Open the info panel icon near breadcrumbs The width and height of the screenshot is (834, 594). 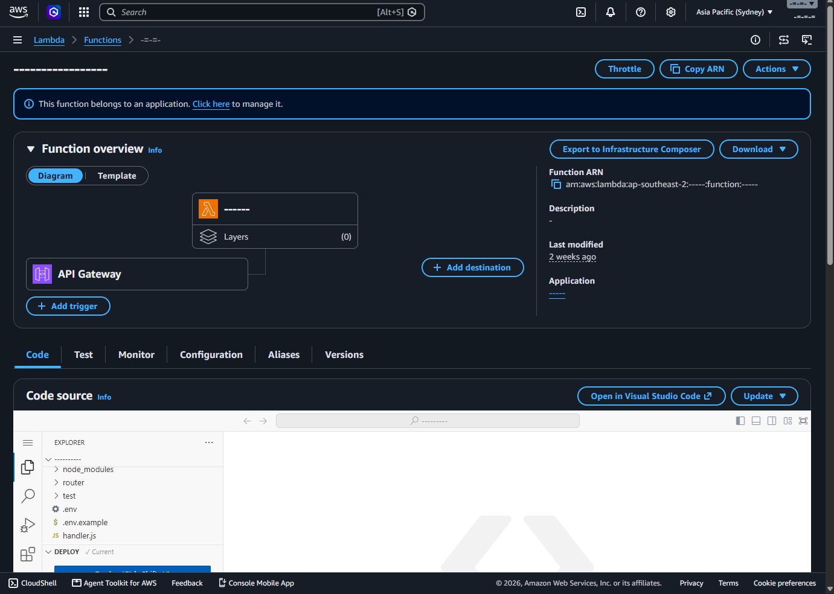[755, 40]
